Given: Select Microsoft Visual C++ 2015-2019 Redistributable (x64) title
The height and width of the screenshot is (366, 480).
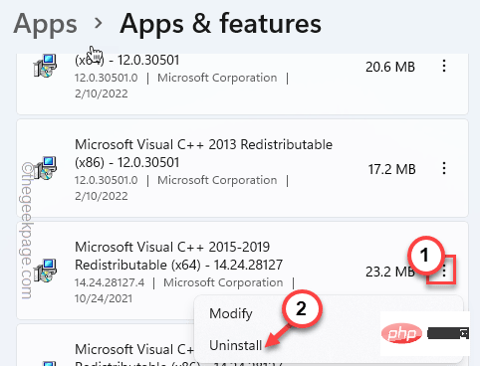Looking at the screenshot, I should [178, 256].
